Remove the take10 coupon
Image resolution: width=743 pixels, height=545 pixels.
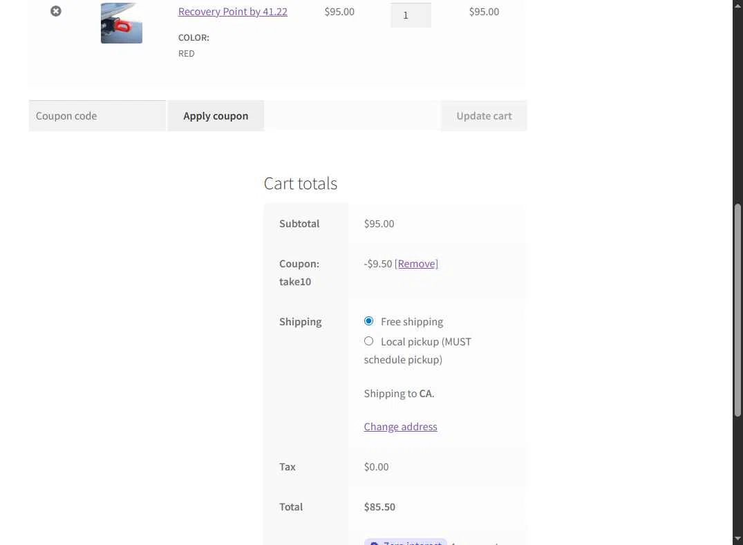(x=417, y=264)
